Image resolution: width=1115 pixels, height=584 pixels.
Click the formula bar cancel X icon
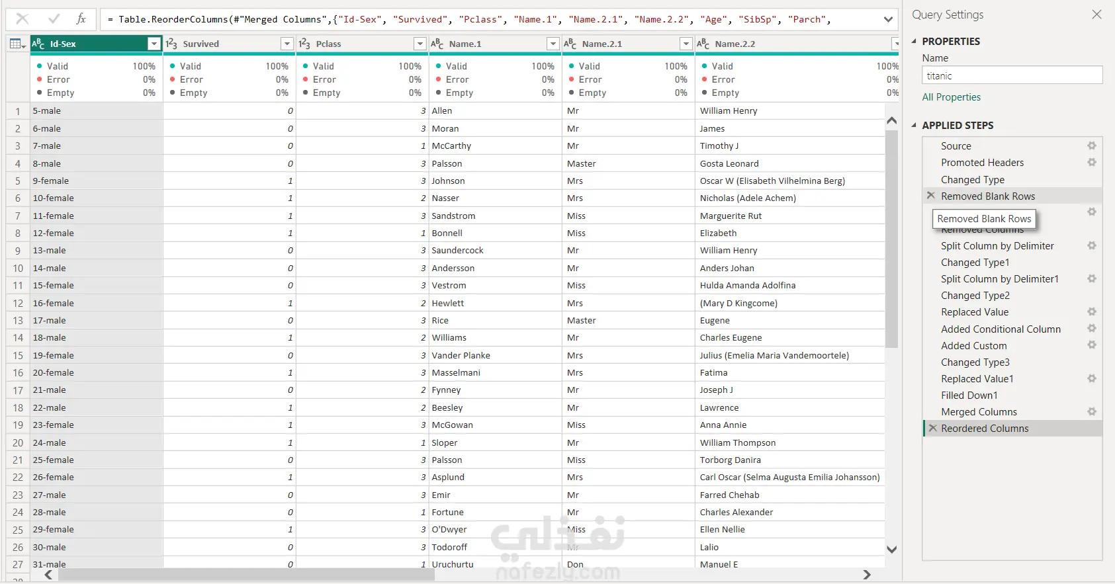click(22, 19)
